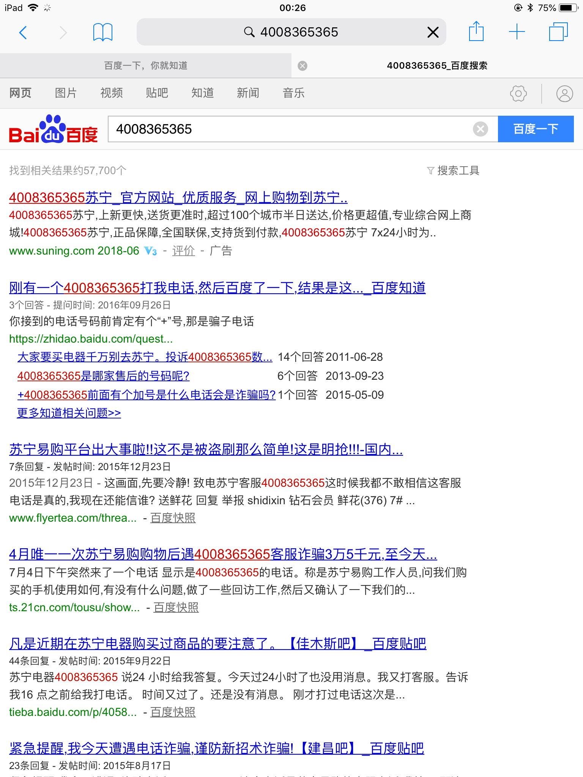Add a new tab with plus icon
The width and height of the screenshot is (583, 777).
click(517, 32)
